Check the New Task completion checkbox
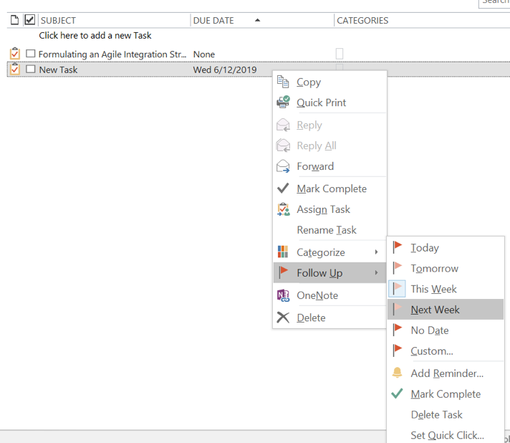Viewport: 510px width, 443px height. 30,70
